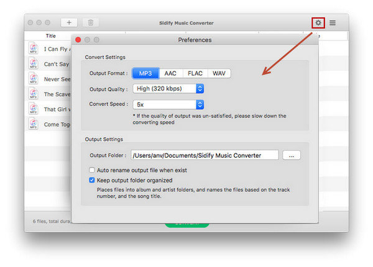Click the '6 files, total dura' status text

point(52,221)
